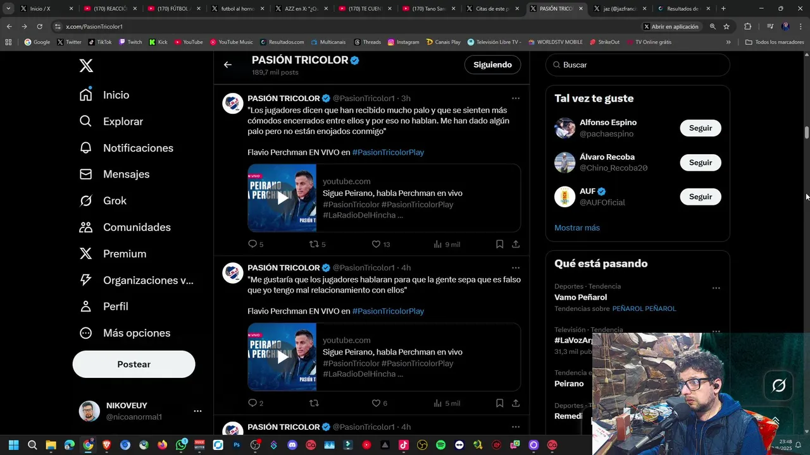Open Perfil in the sidebar

[x=104, y=306]
